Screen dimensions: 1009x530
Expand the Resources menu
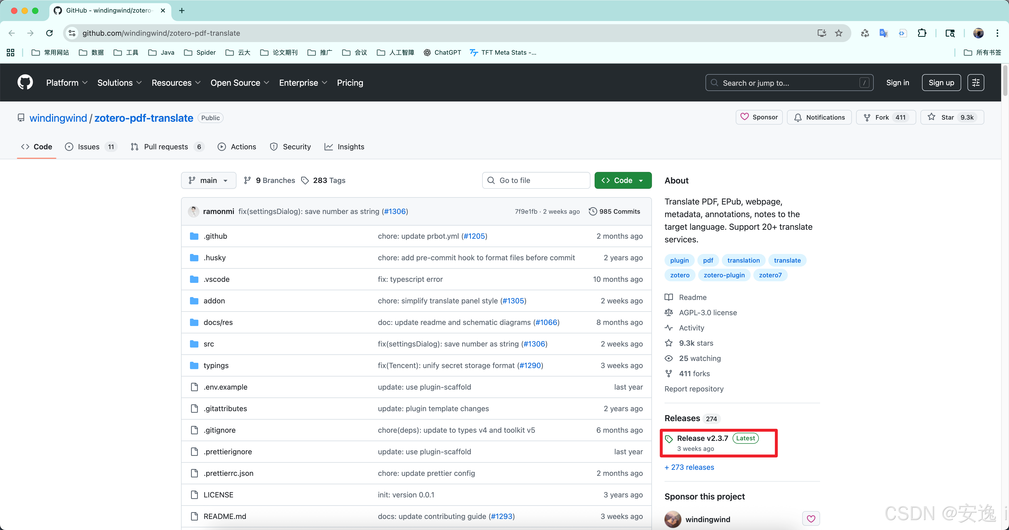tap(176, 83)
